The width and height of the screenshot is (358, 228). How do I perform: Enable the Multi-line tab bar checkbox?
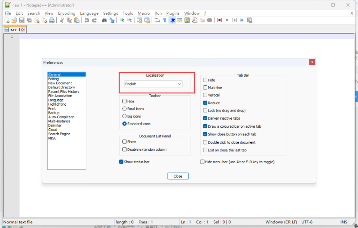205,88
